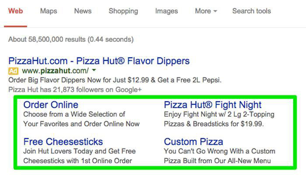Open the PizzaHut.com Flavor Dippers ad headline
This screenshot has width=306, height=175.
point(99,60)
